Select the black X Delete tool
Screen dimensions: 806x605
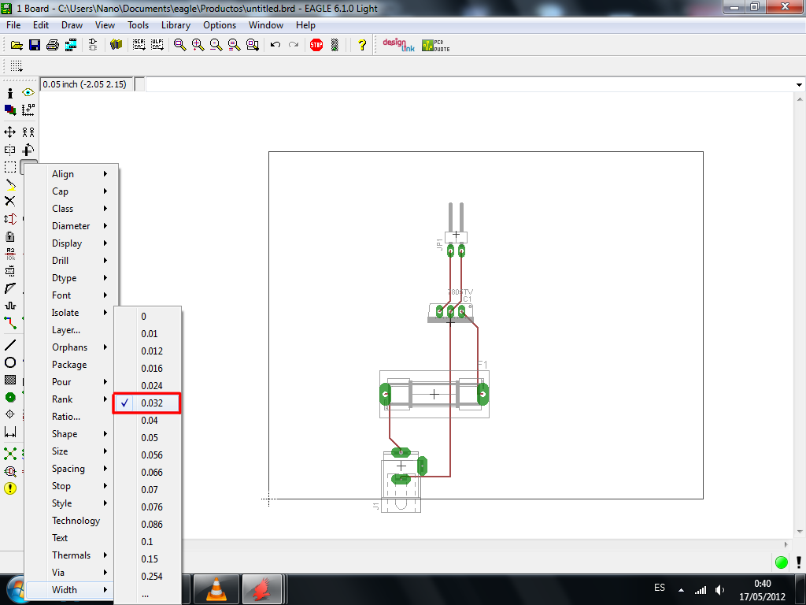(9, 201)
